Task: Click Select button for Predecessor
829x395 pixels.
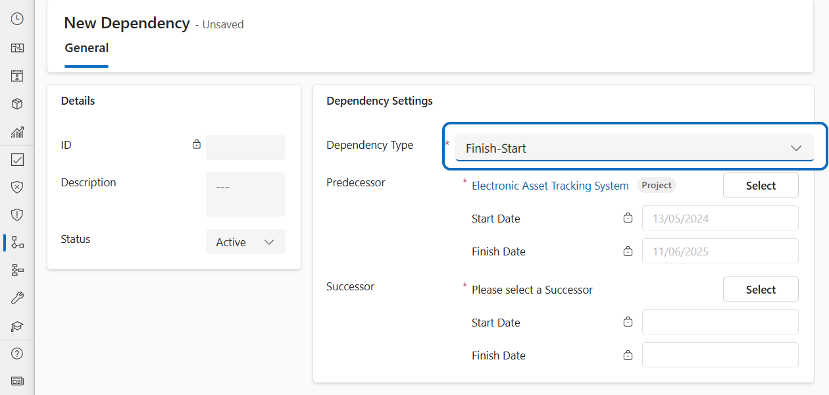Action: click(761, 186)
